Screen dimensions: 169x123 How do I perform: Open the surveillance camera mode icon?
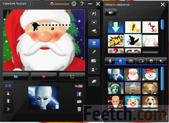[x=94, y=31]
